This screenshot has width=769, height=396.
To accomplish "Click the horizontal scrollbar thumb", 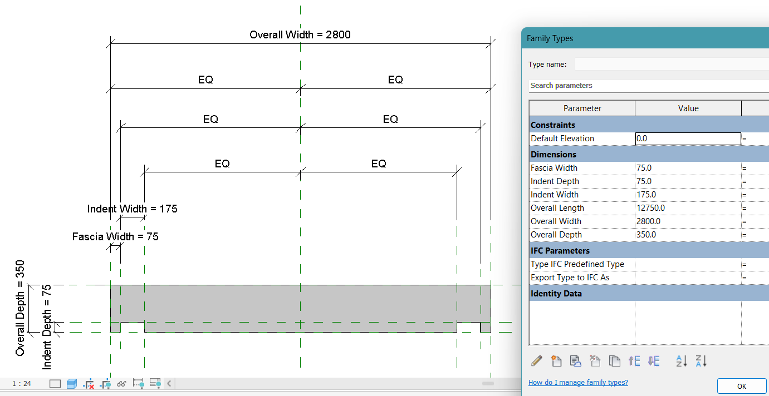I will click(x=488, y=384).
